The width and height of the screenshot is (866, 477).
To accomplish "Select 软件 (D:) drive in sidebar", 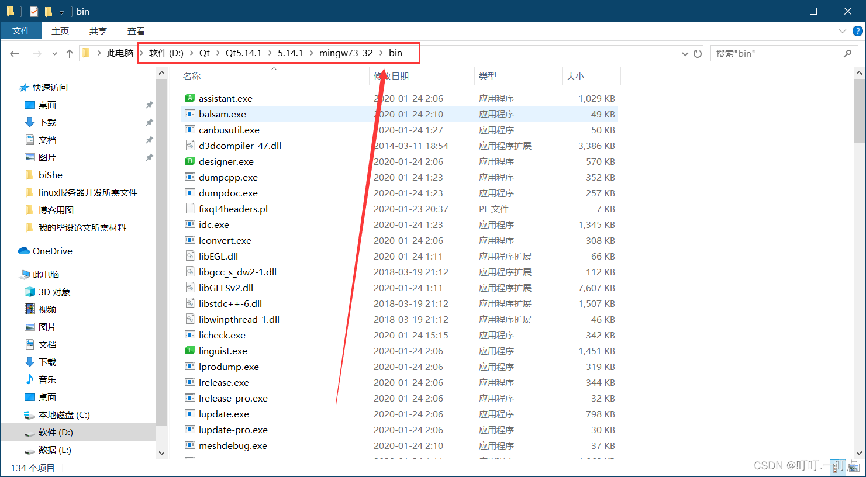I will pyautogui.click(x=56, y=433).
